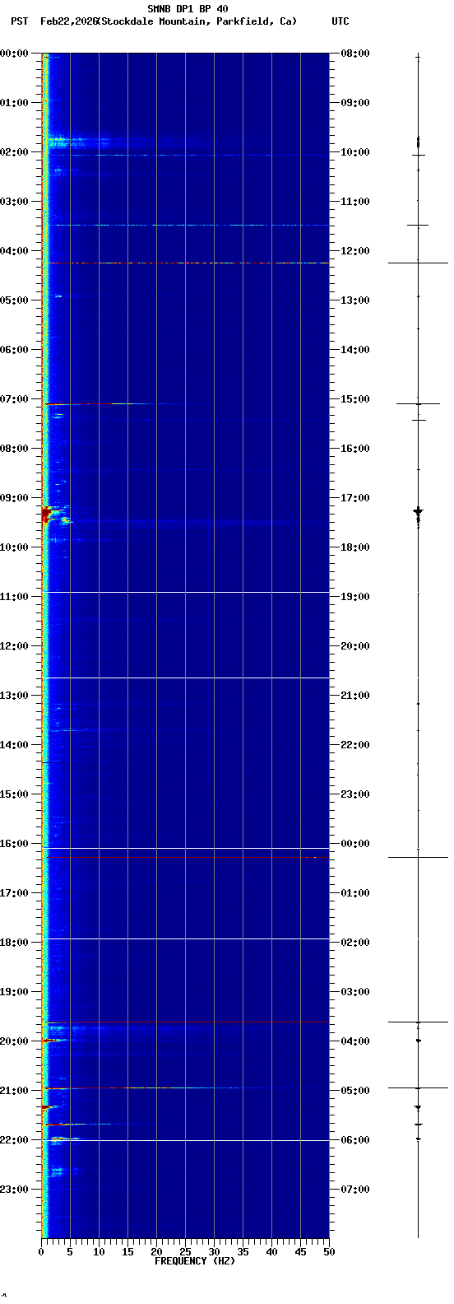This screenshot has height=1304, width=454.
Task: Click the PST '11:00' time label
Action: click(14, 597)
